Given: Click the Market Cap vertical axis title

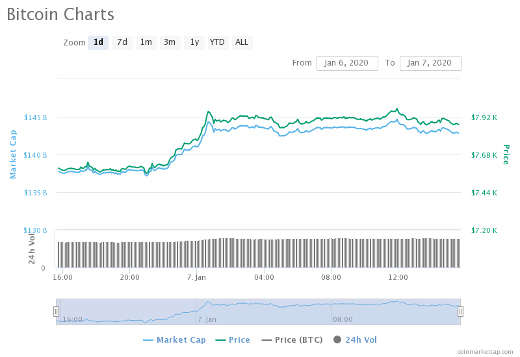Looking at the screenshot, I should [x=13, y=154].
